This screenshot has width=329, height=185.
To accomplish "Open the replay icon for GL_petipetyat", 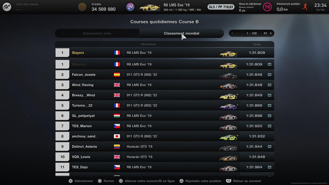I will click(270, 116).
